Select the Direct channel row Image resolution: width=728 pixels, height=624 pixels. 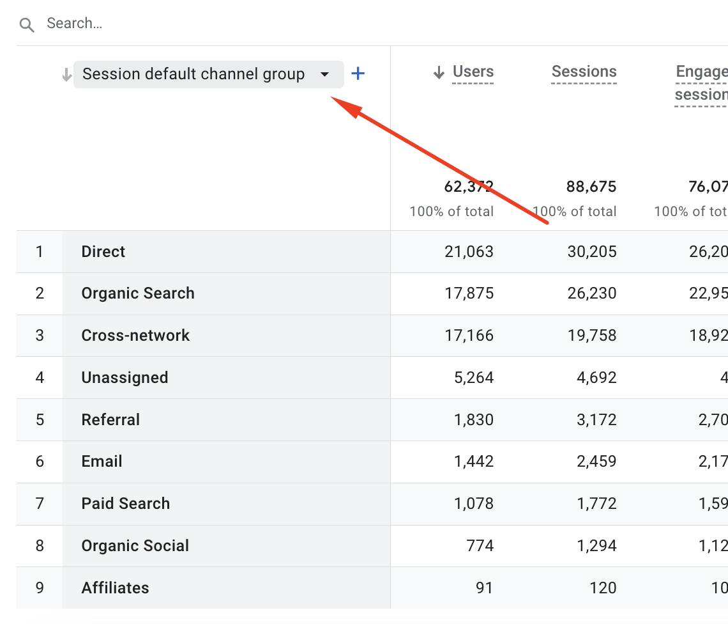(x=103, y=252)
